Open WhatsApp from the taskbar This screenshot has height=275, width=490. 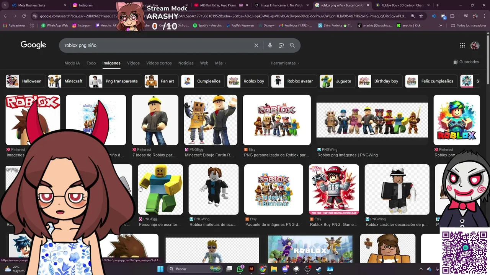click(x=240, y=269)
